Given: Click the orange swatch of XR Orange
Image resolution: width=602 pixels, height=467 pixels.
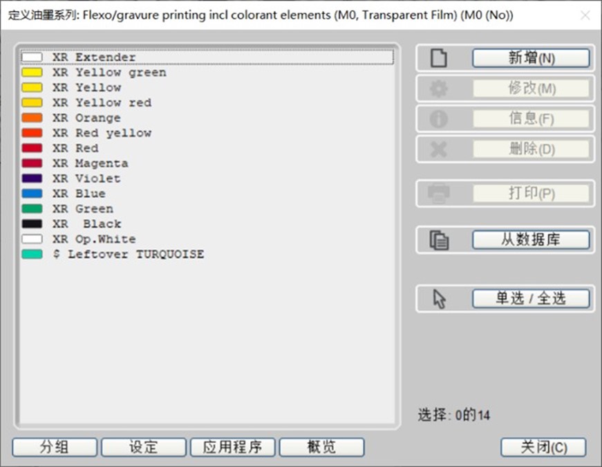Looking at the screenshot, I should (32, 118).
